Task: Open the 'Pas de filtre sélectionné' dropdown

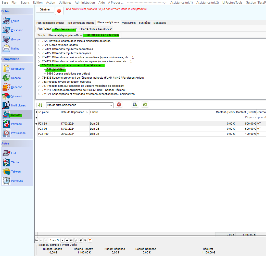Action: [111, 105]
